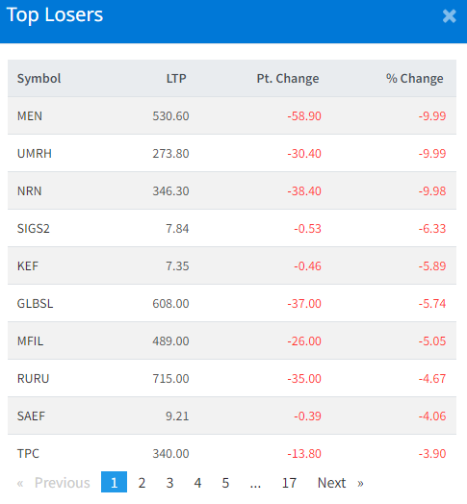Go to page 5 of results
467x504 pixels.
pyautogui.click(x=225, y=483)
